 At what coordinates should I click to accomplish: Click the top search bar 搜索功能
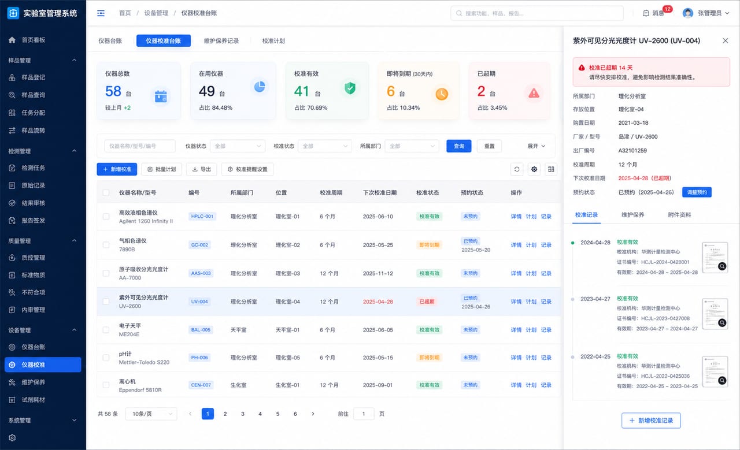(x=537, y=13)
